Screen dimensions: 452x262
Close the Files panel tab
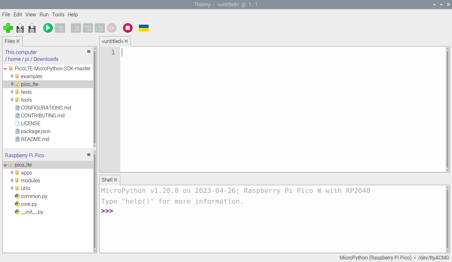pos(18,41)
